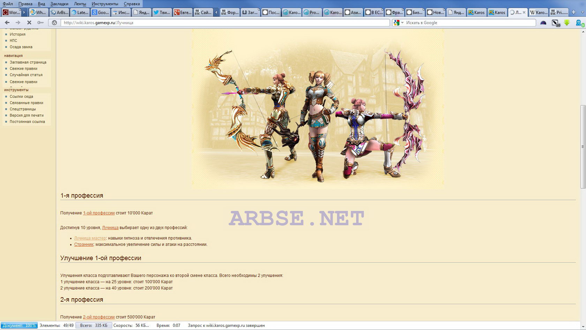This screenshot has width=586, height=330.
Task: Open the Файл menu
Action: point(8,4)
